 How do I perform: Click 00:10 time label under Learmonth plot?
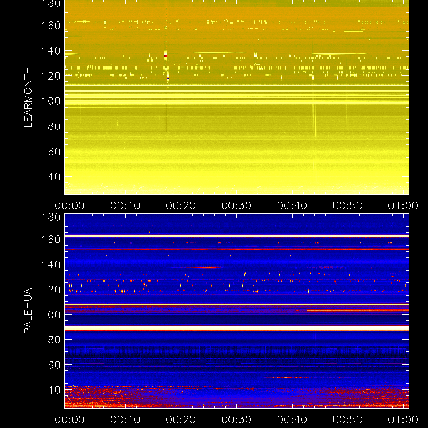coord(125,205)
